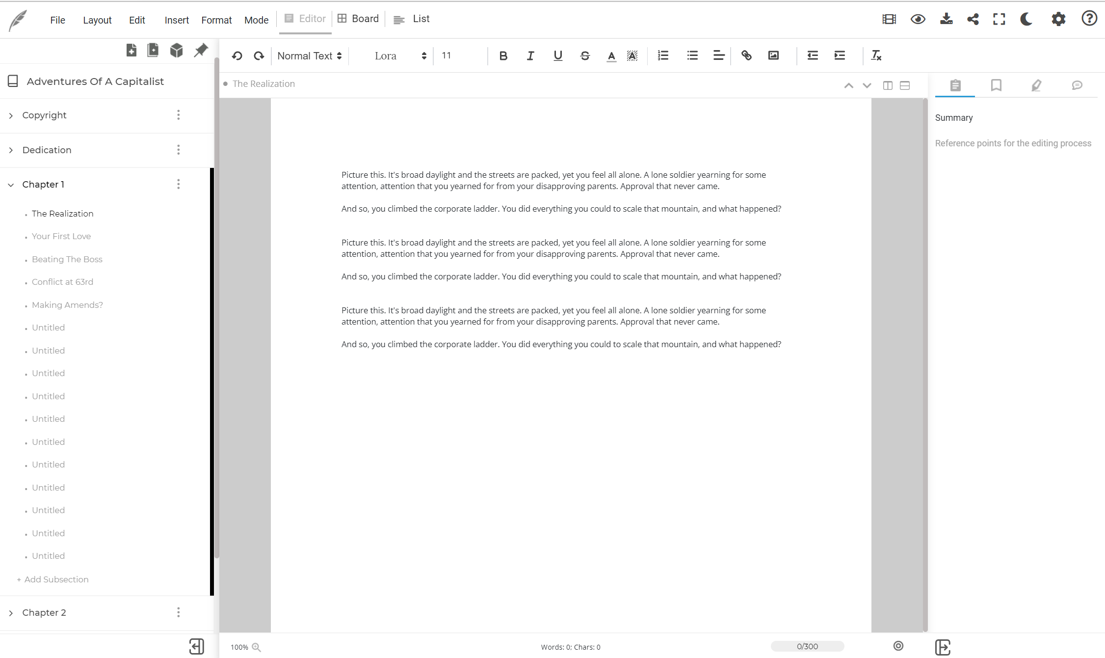Open the Chapter 2 options menu
Image resolution: width=1105 pixels, height=658 pixels.
point(179,612)
